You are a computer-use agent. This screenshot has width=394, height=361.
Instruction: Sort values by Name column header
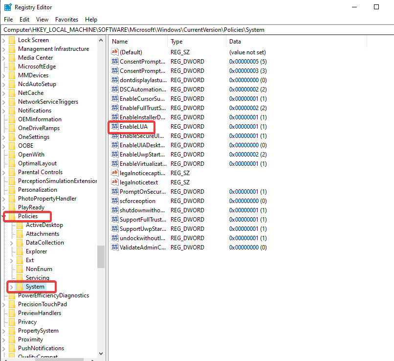[138, 42]
